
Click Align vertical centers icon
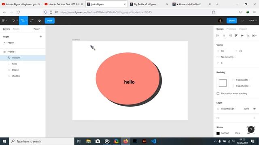pos(242,35)
